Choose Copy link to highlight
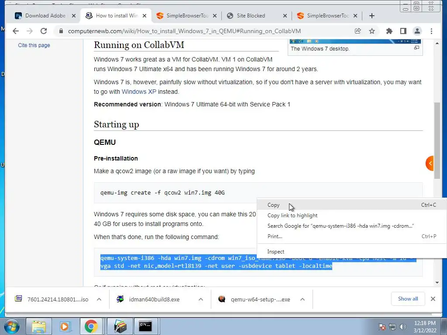Viewport: 447px width, 335px height. coord(352,215)
